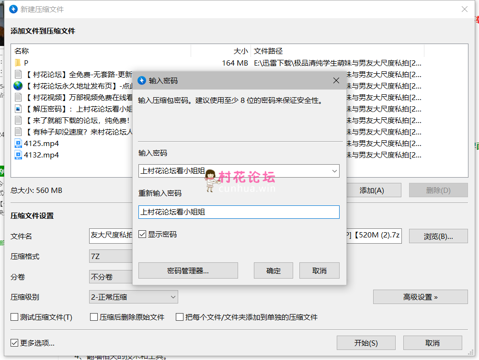Viewport: 479px width, 360px height.
Task: Select the P folder name
Action: [x=26, y=63]
